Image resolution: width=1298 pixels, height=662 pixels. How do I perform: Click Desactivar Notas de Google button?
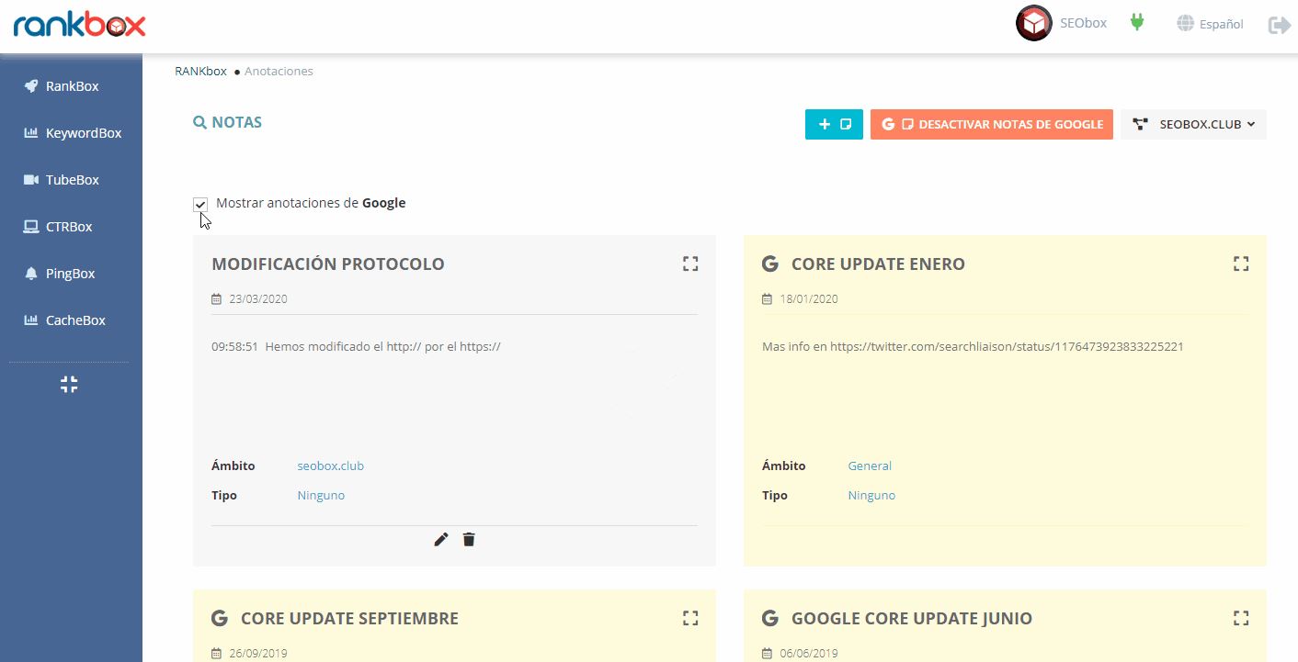click(991, 124)
